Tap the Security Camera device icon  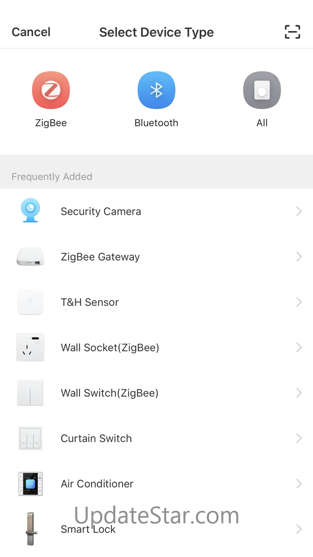[x=30, y=211]
